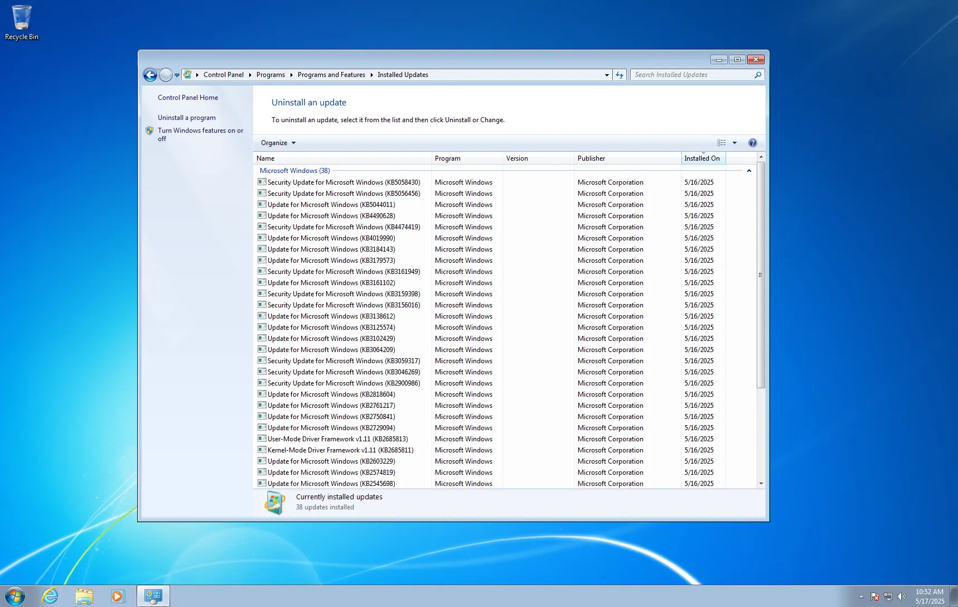958x607 pixels.
Task: Click the Help question mark icon
Action: point(752,143)
